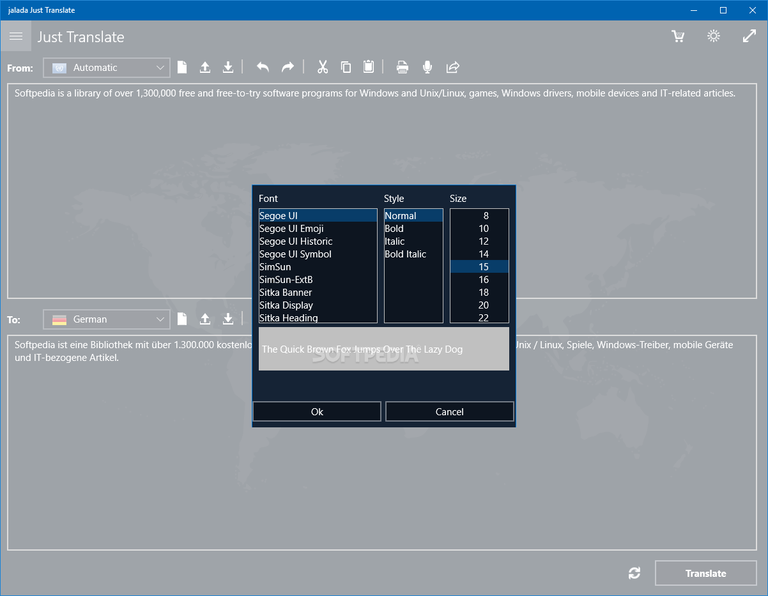Set font size 22
768x596 pixels.
(479, 317)
